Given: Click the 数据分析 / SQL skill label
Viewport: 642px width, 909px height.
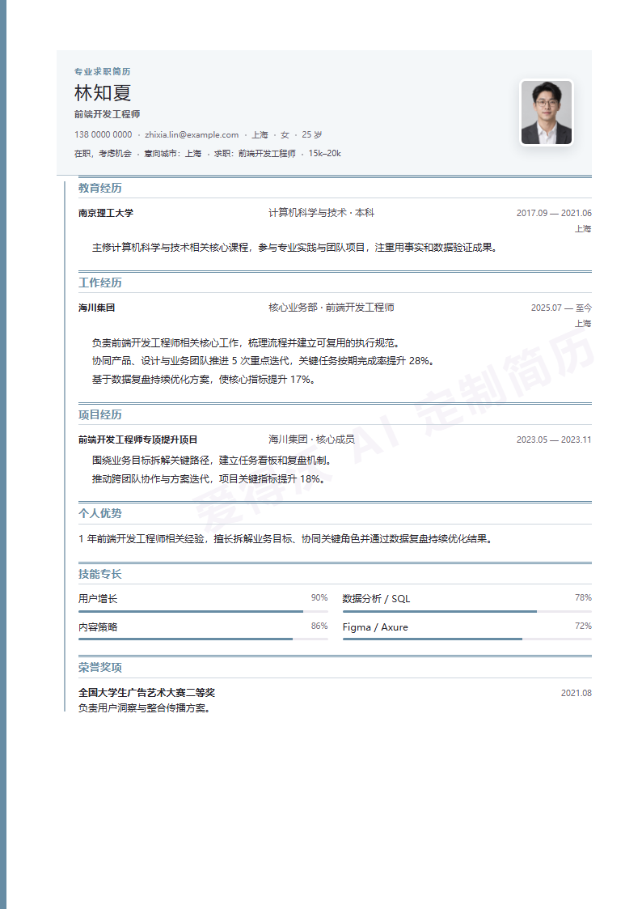Looking at the screenshot, I should coord(376,599).
